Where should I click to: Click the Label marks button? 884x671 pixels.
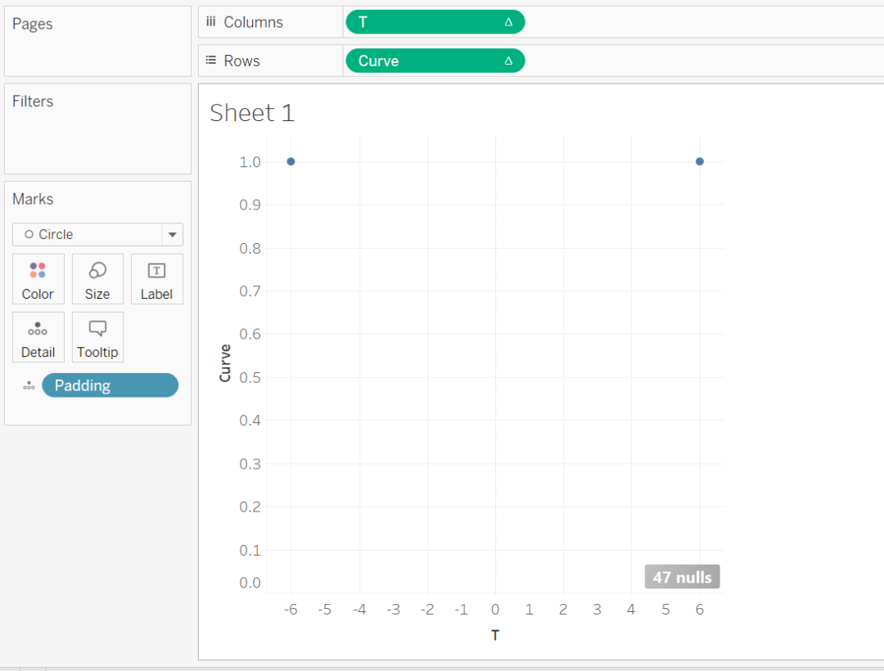156,278
